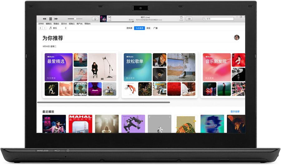This screenshot has width=281, height=165.
Task: Open the purple dancers recently played album
Action: (x=133, y=124)
